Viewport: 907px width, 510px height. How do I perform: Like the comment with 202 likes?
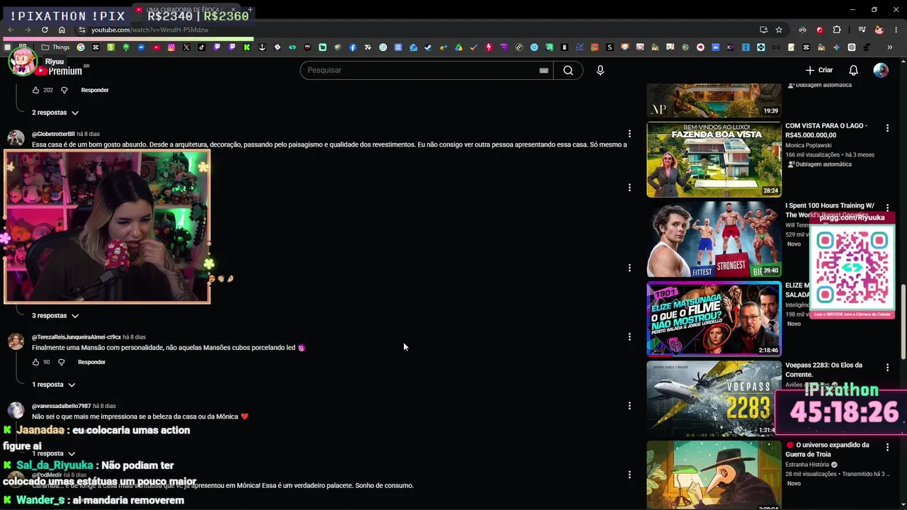35,90
